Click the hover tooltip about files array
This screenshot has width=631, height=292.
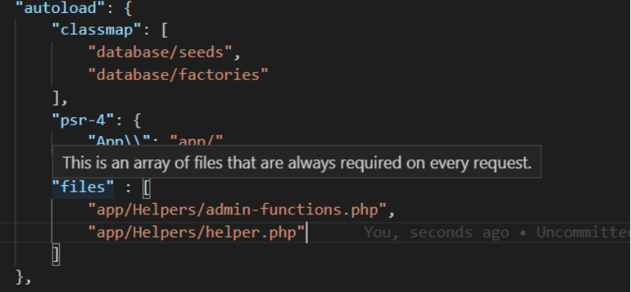click(297, 162)
